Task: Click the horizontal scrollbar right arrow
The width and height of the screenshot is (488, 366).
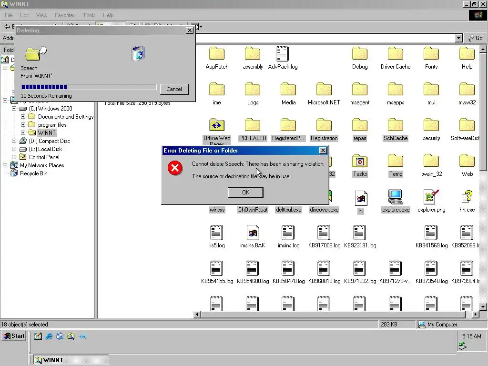Action: tap(475, 315)
